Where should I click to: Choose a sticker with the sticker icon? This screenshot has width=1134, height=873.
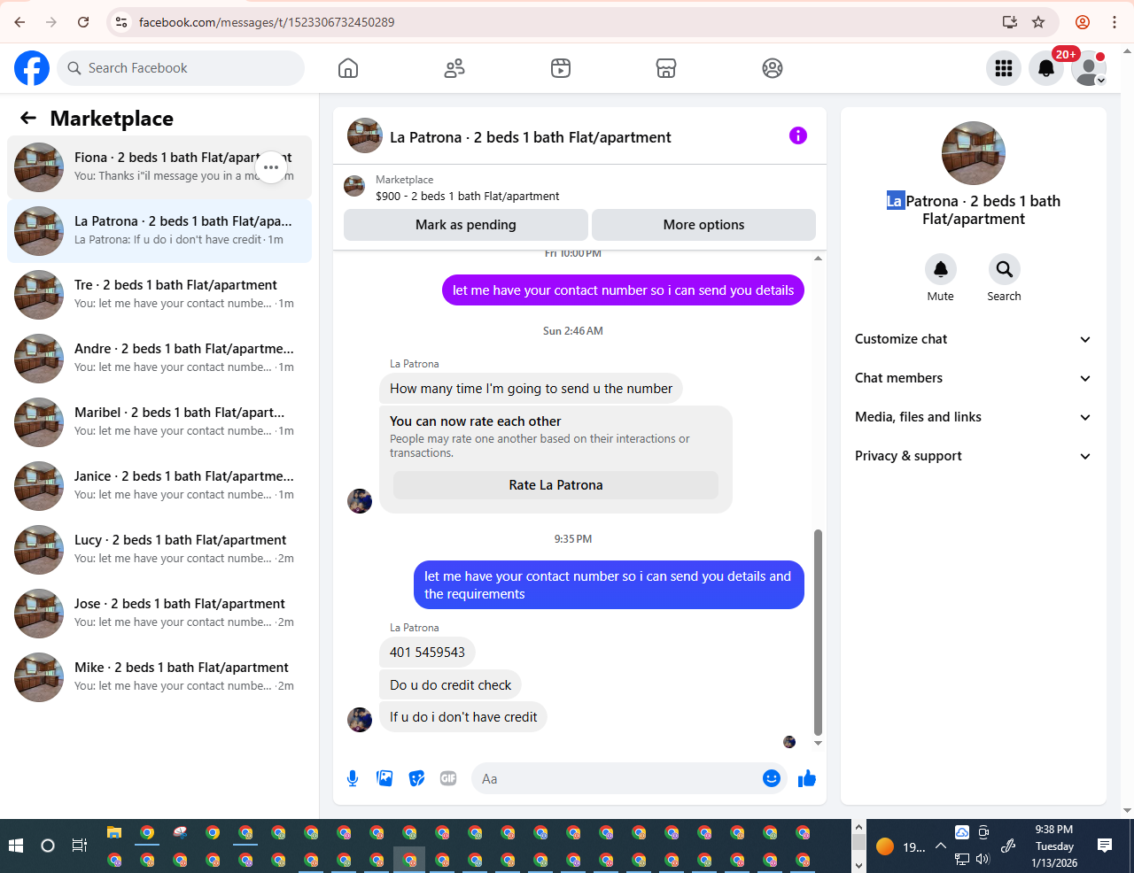coord(416,778)
